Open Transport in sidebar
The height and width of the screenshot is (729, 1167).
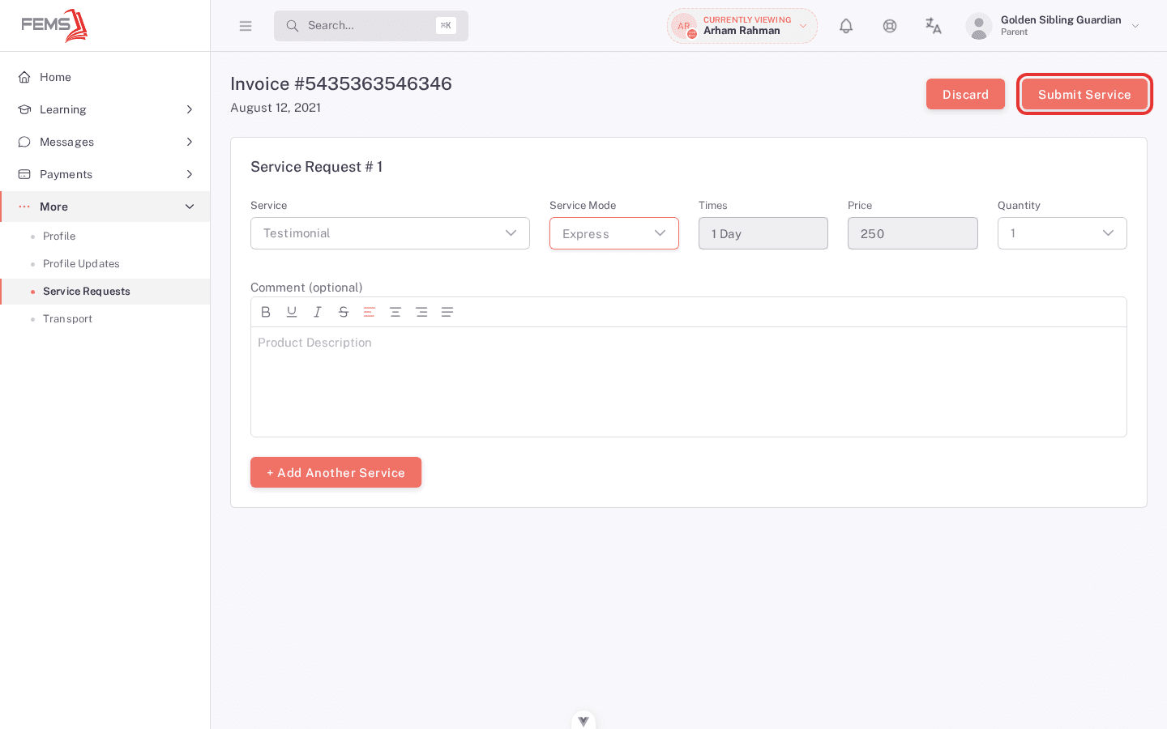click(x=105, y=319)
